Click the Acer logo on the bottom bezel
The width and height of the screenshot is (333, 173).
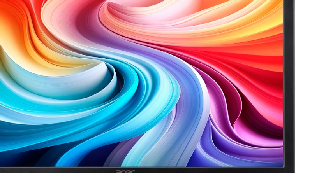[125, 170]
